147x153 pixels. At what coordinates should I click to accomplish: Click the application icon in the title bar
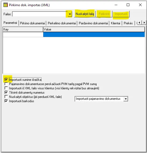[x=6, y=5]
